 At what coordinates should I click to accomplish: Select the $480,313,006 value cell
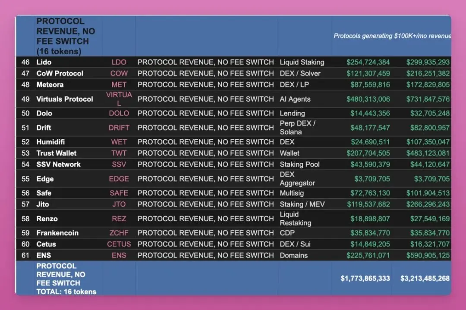pyautogui.click(x=368, y=99)
